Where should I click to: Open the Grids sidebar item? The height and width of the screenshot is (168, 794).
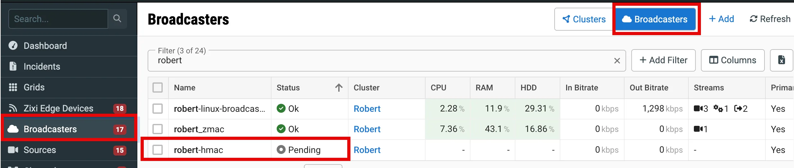(x=69, y=87)
